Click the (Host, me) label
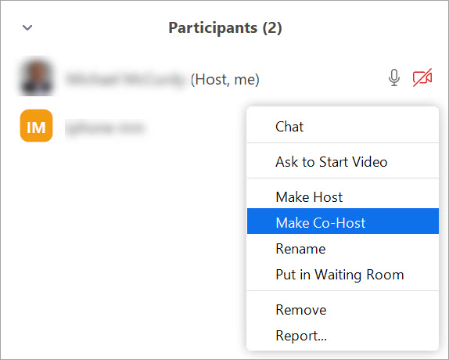 (x=225, y=79)
